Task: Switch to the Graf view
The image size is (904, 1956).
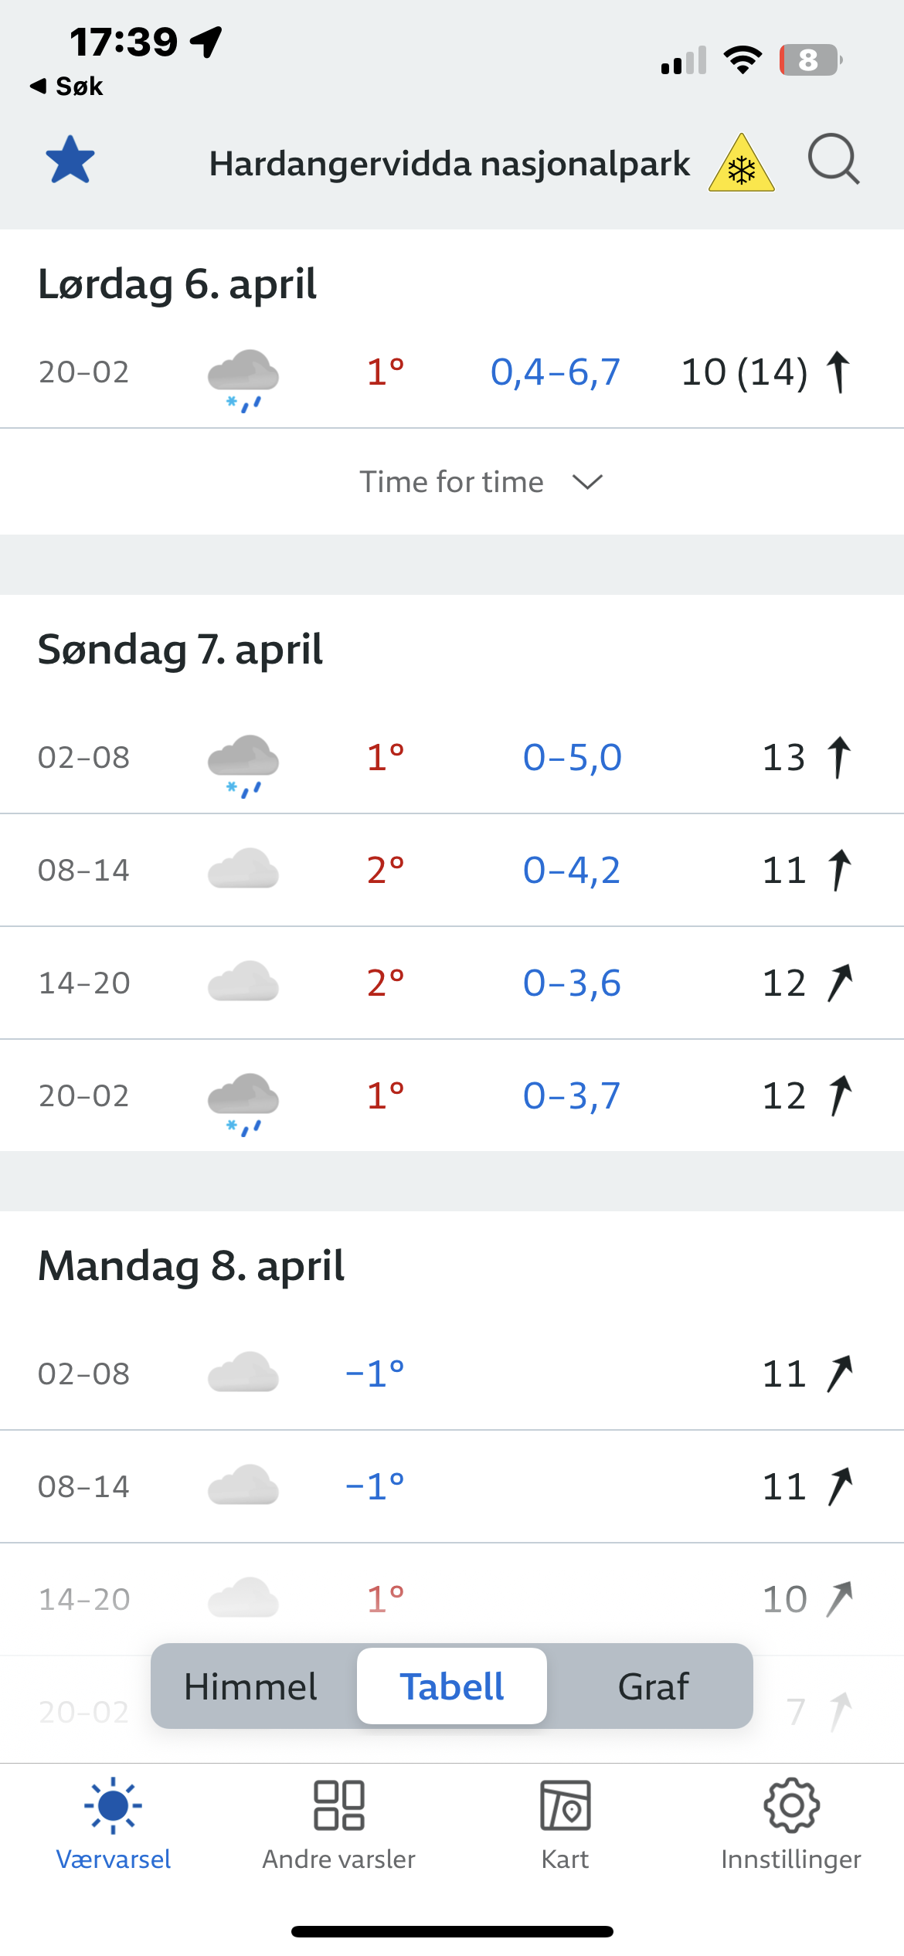Action: 653,1686
